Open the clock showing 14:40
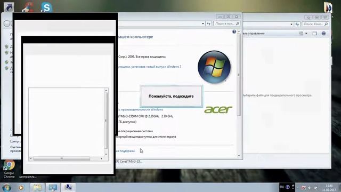 tap(329, 188)
